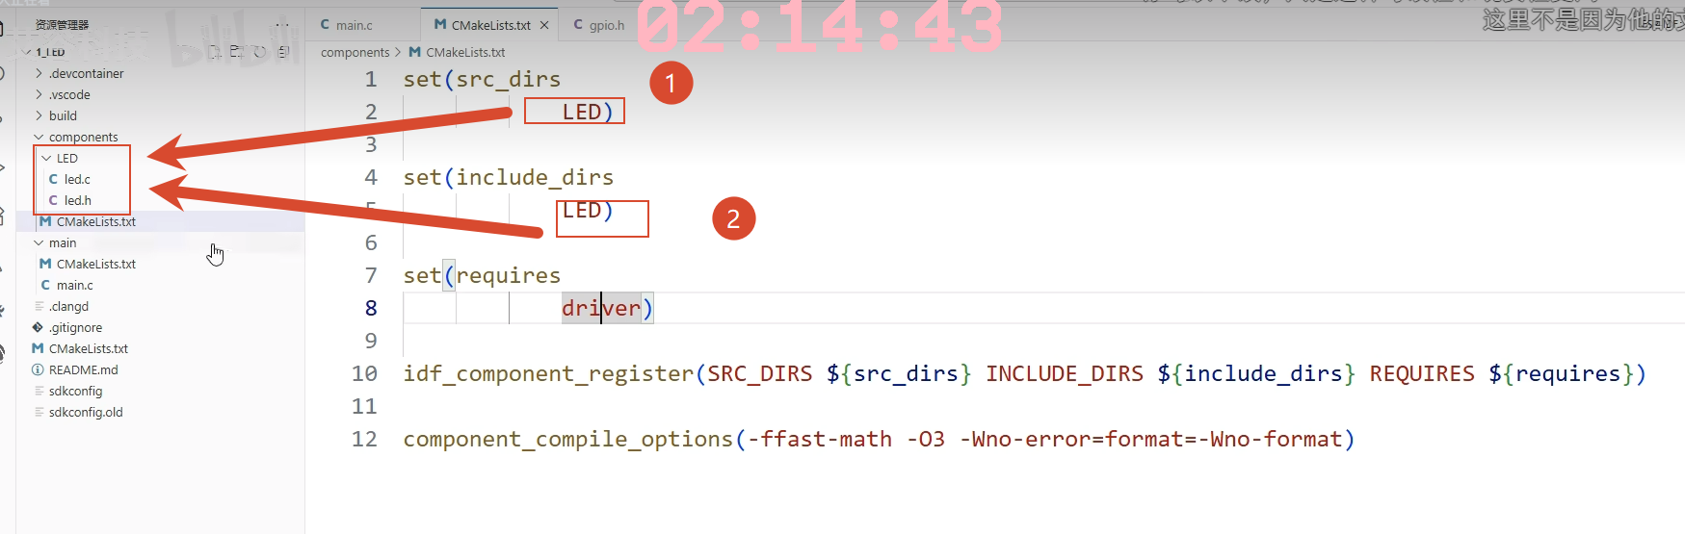
Task: Close the CMakeLists.txt editor tab
Action: point(544,25)
